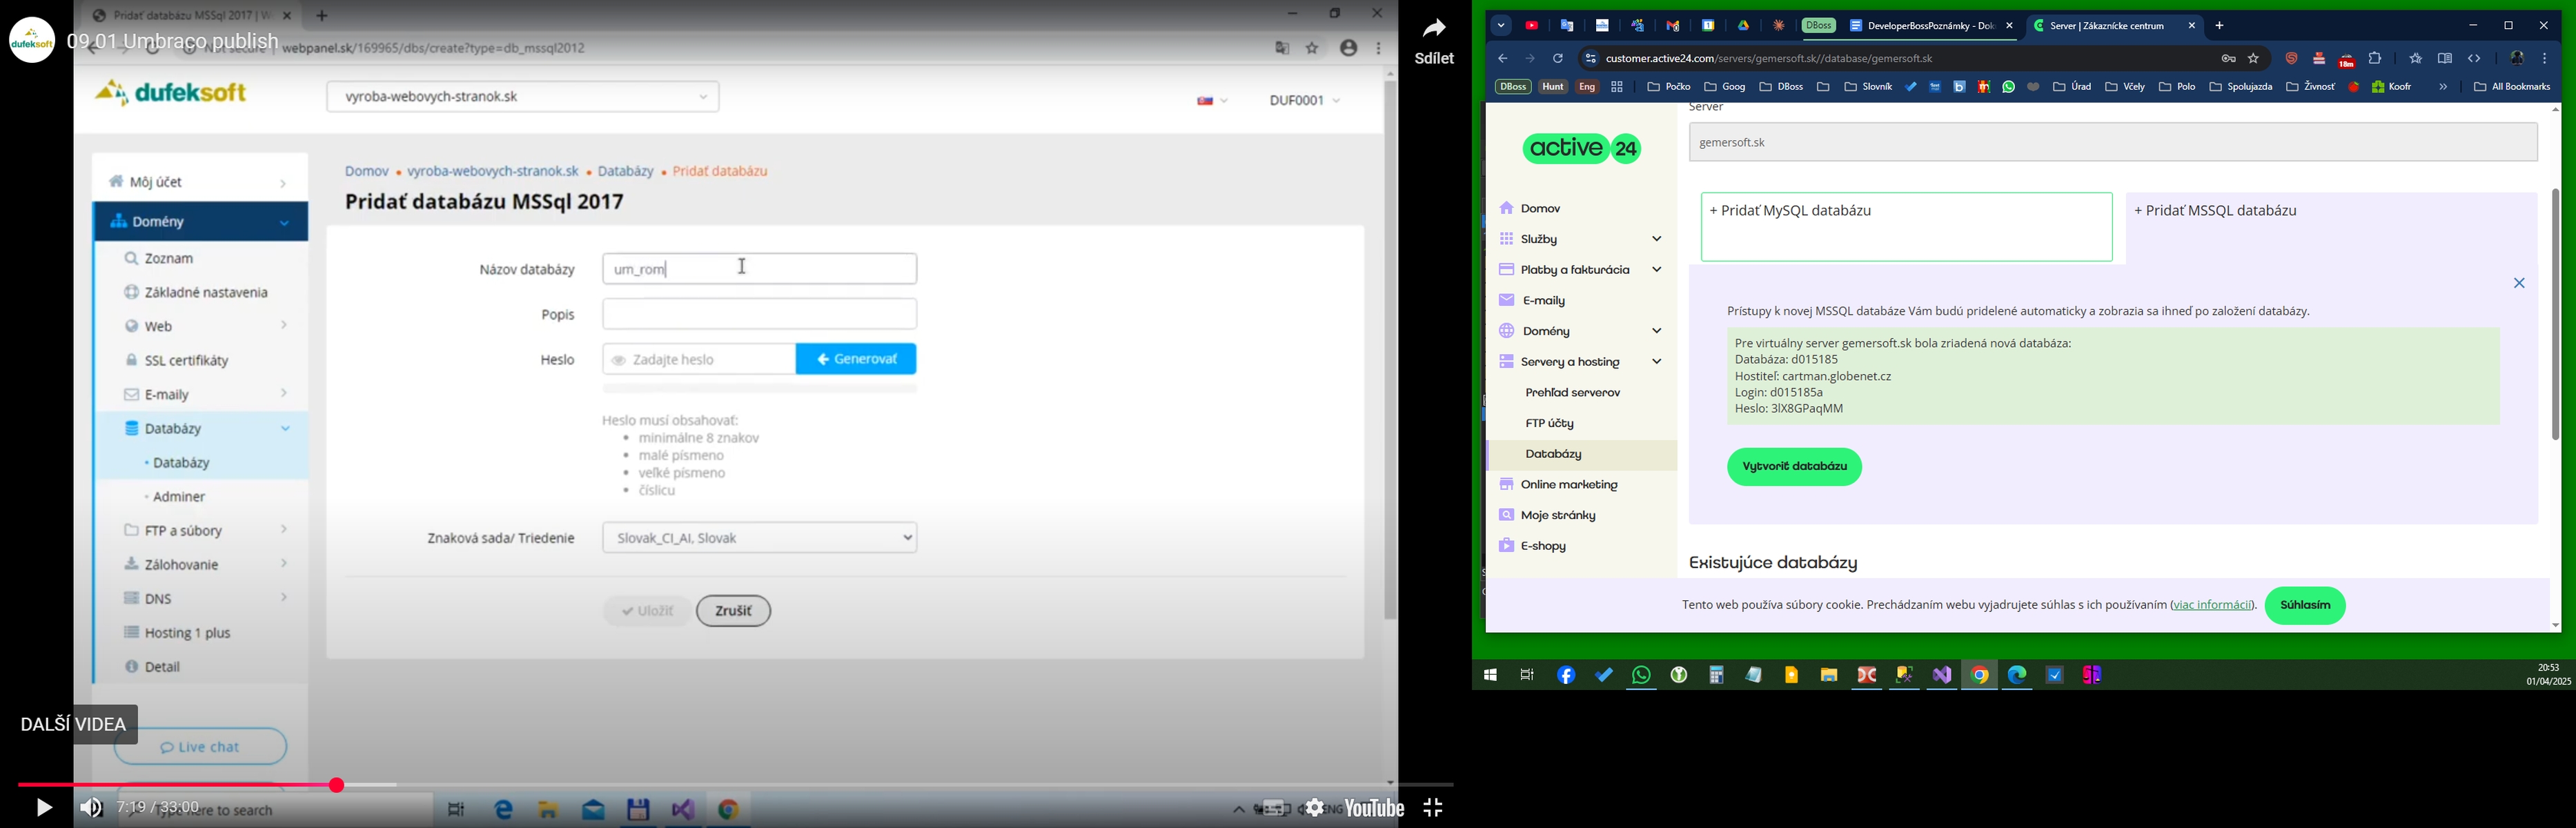This screenshot has width=2576, height=828.
Task: Open YouTube video settings gear
Action: click(1314, 808)
